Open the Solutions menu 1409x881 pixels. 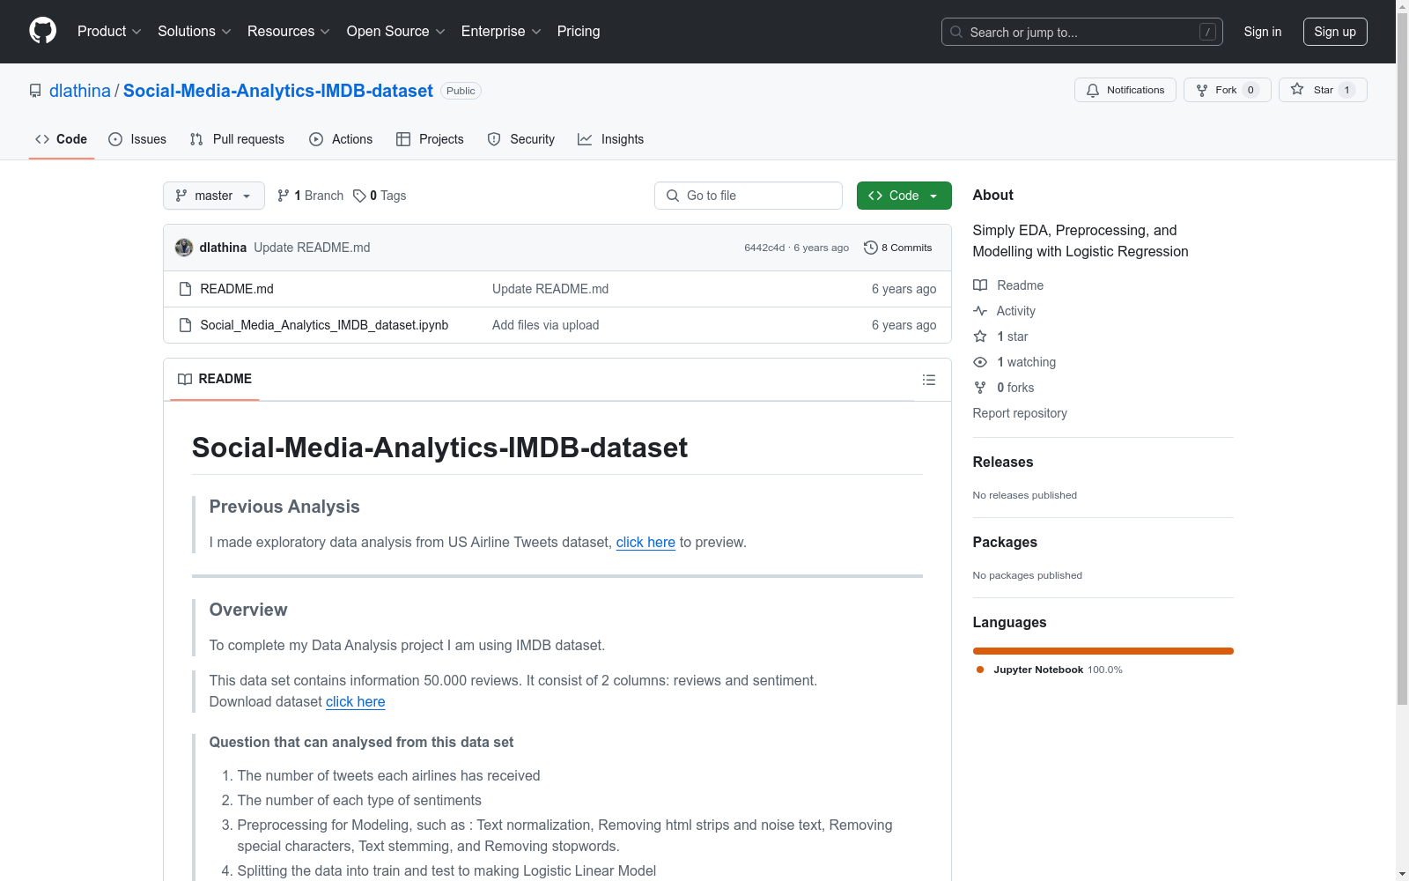(x=195, y=31)
